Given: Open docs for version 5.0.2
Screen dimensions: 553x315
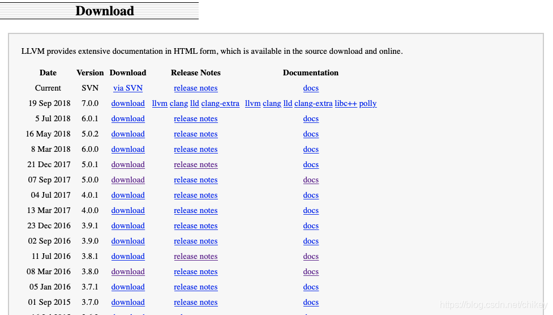Looking at the screenshot, I should (x=311, y=134).
